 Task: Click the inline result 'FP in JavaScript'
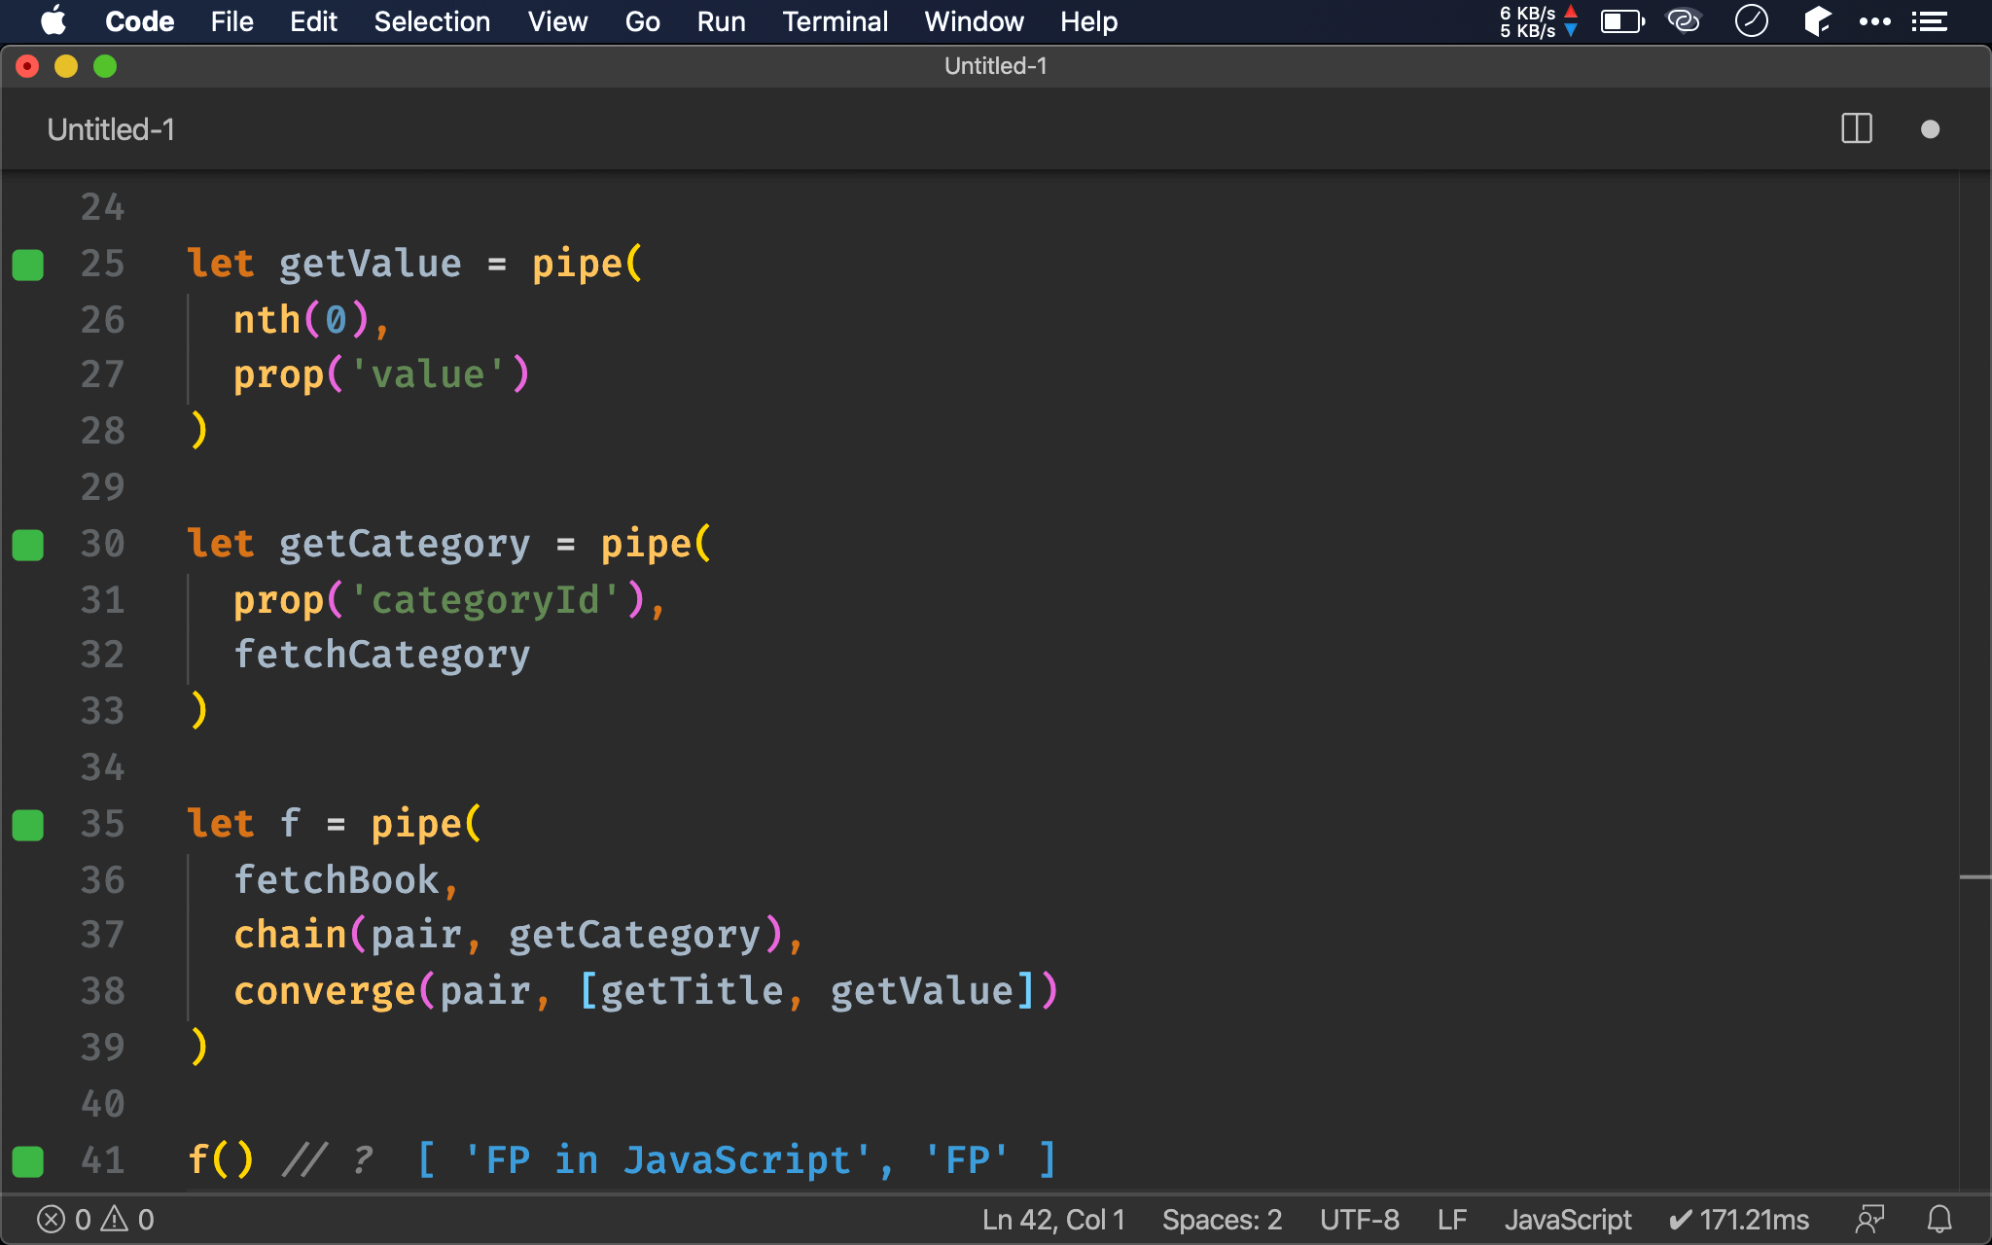click(668, 1159)
